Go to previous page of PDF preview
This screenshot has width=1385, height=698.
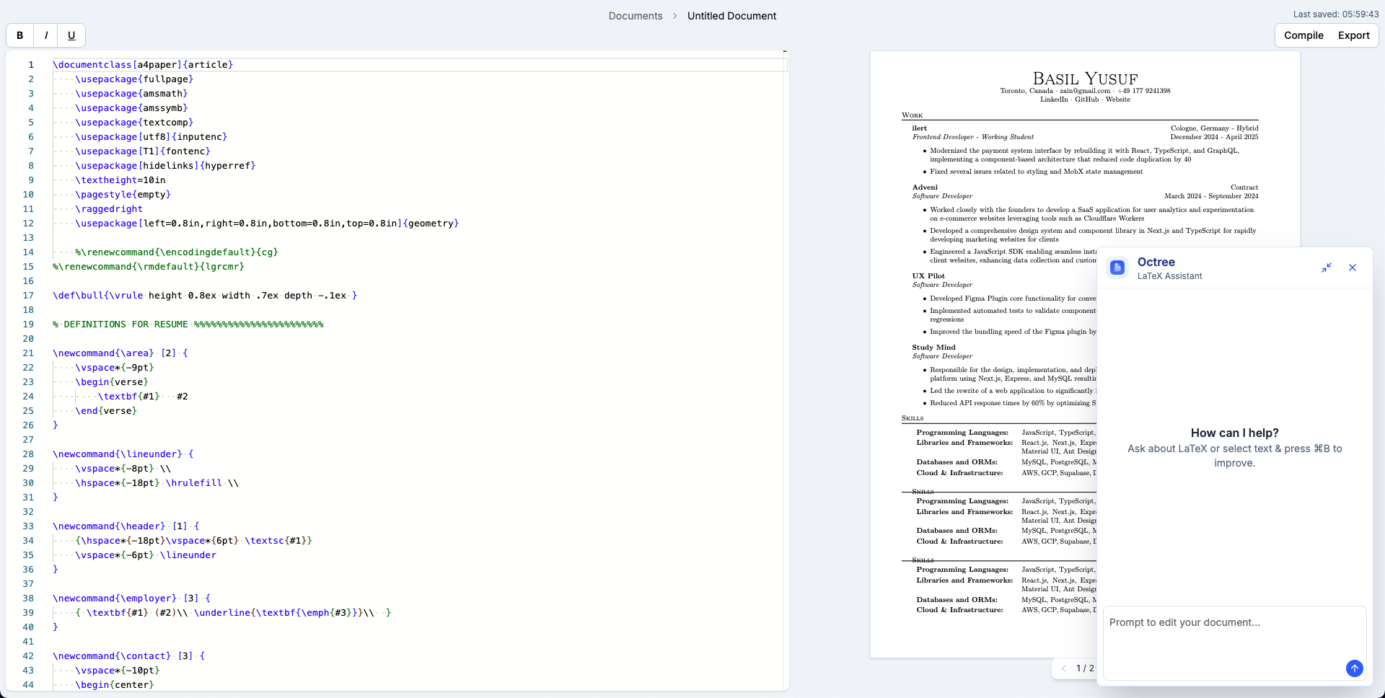tap(1064, 668)
